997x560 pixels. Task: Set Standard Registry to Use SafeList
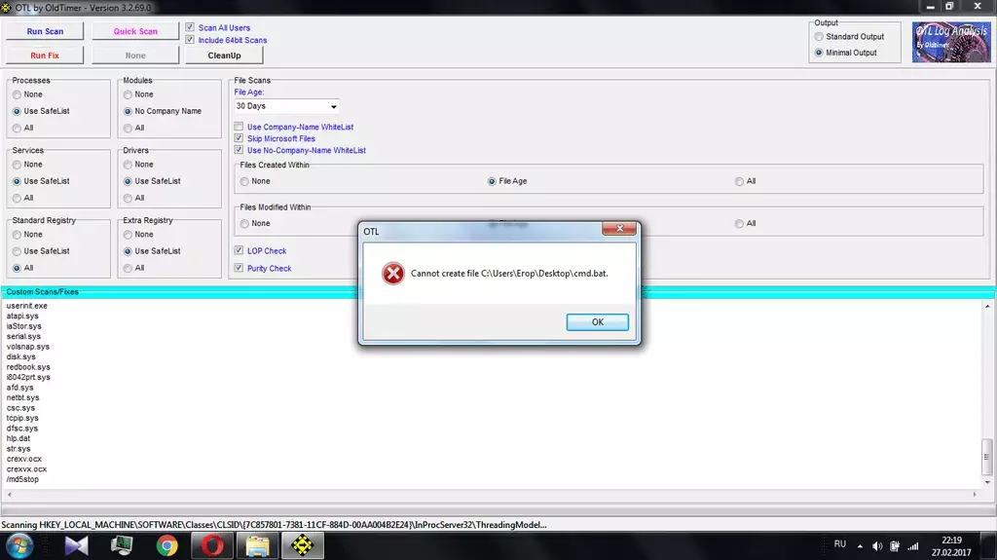17,251
